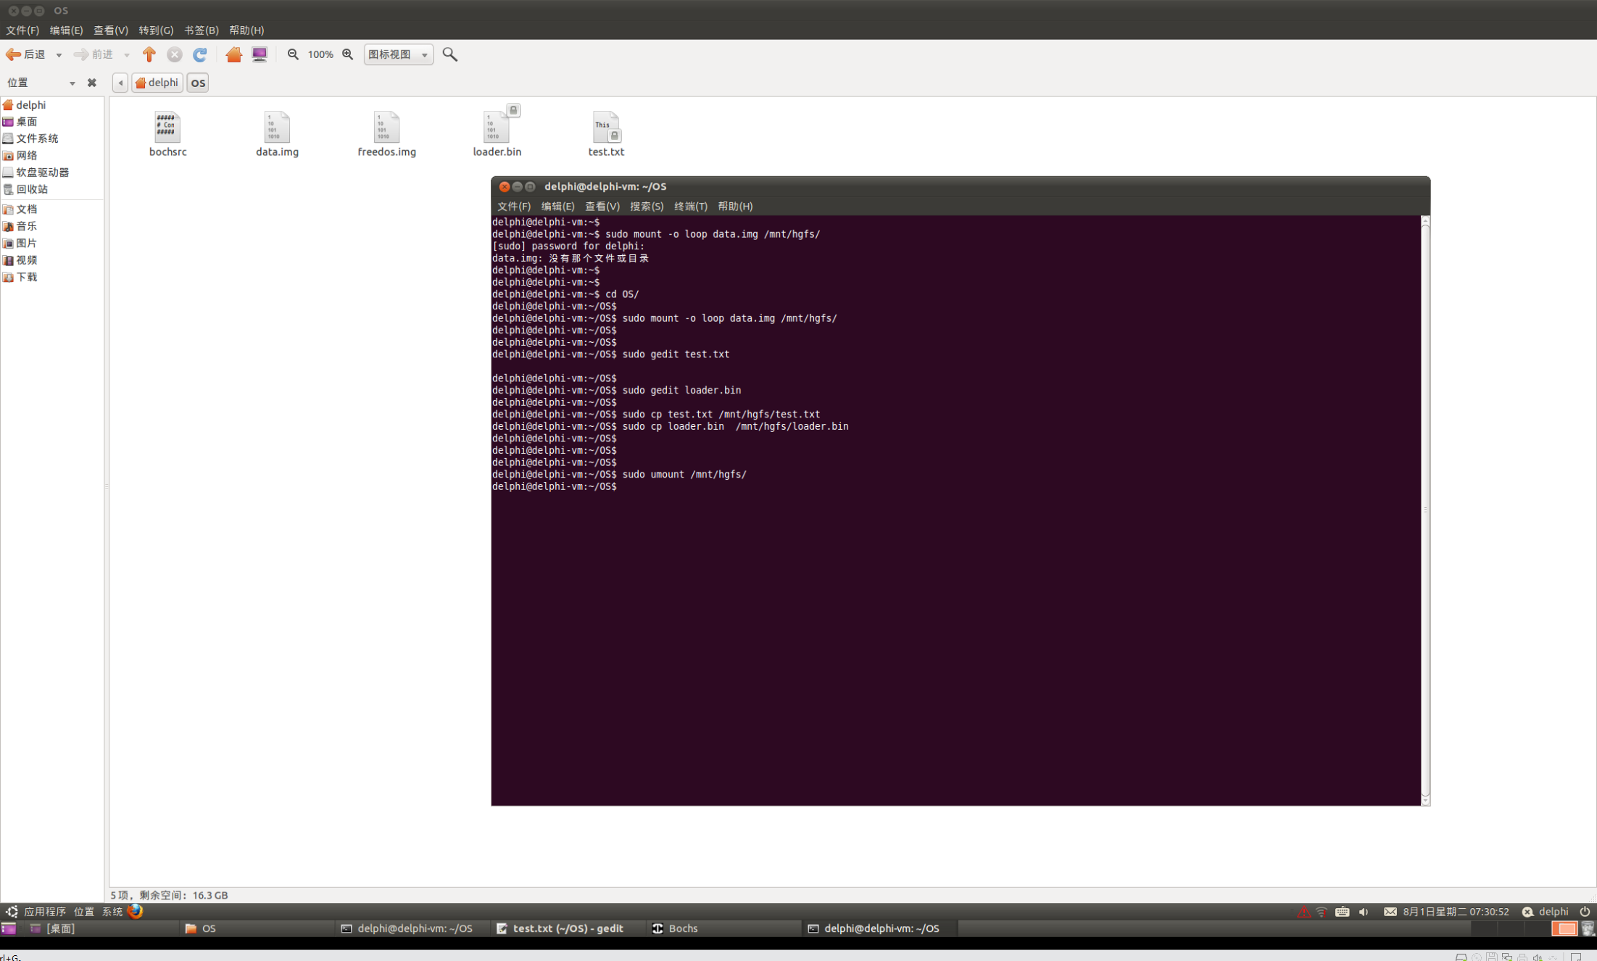Click the terminal vertical scrollbar
1597x961 pixels.
tap(1425, 507)
